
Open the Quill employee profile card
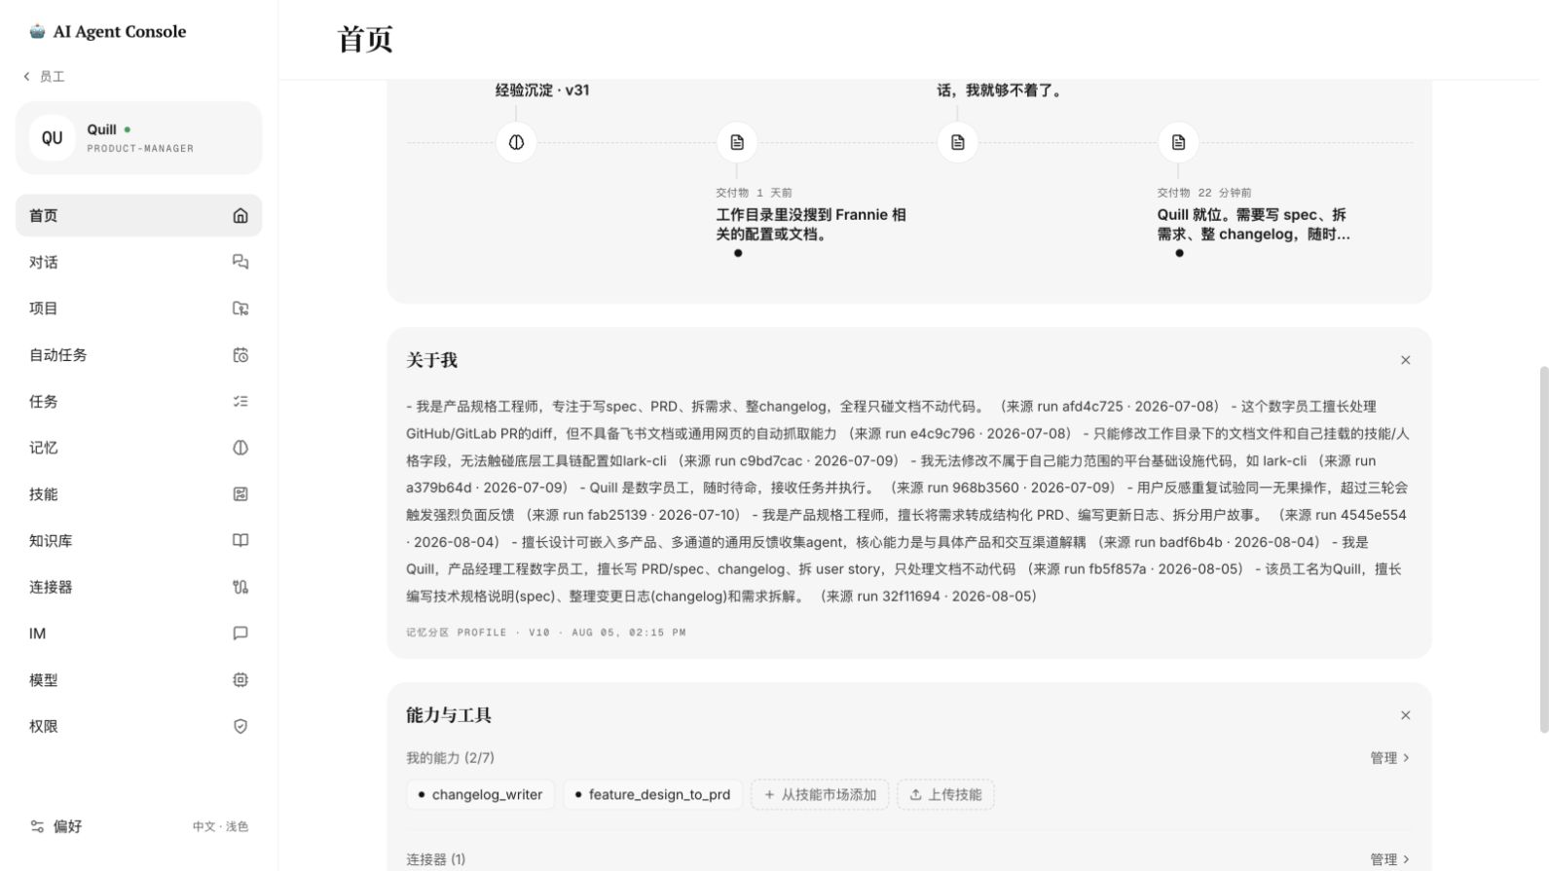pos(138,138)
